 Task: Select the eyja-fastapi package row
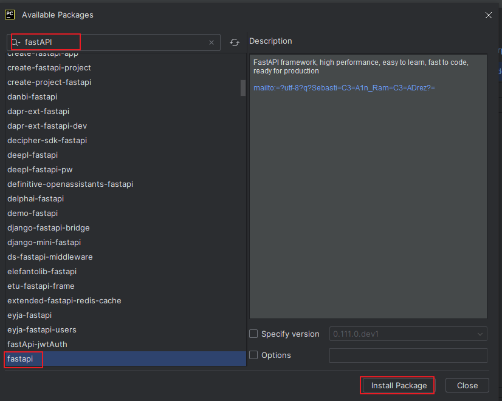point(126,315)
